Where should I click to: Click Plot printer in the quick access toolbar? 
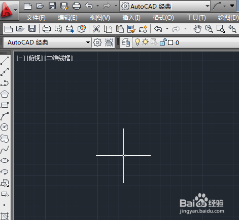point(77,6)
